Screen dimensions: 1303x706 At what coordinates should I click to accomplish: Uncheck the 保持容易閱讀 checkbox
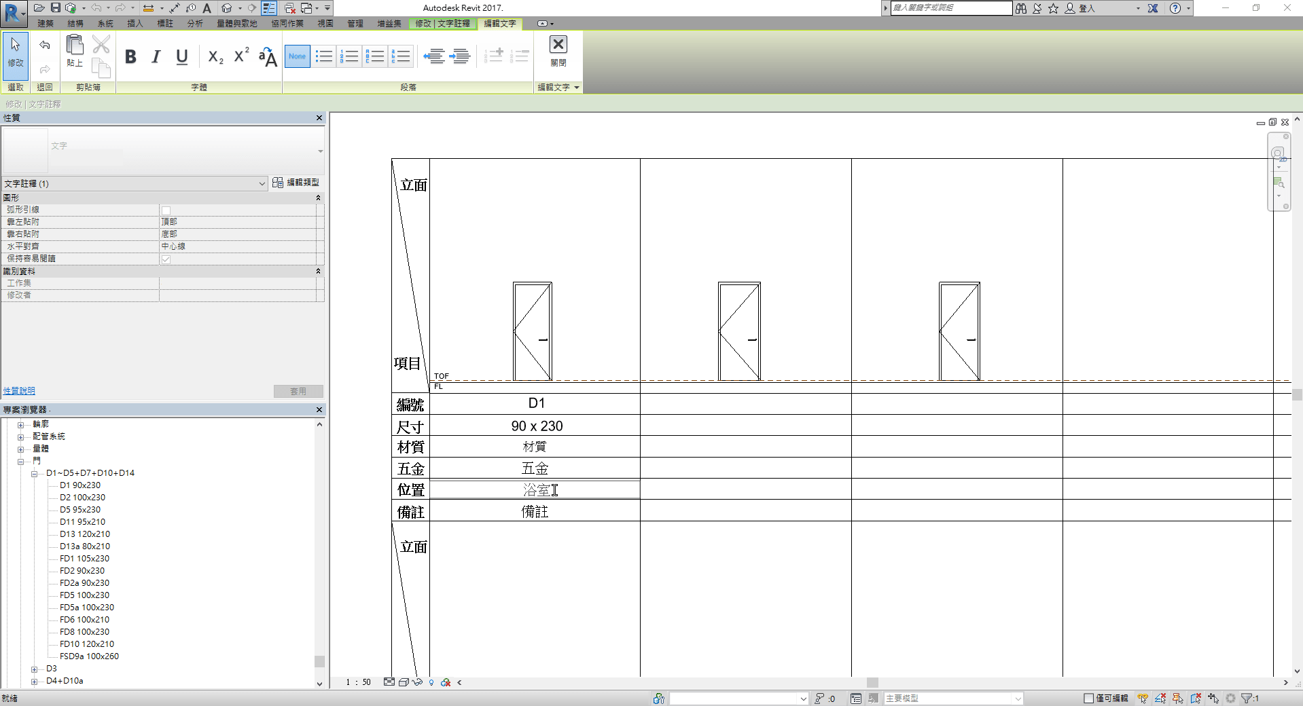[165, 259]
